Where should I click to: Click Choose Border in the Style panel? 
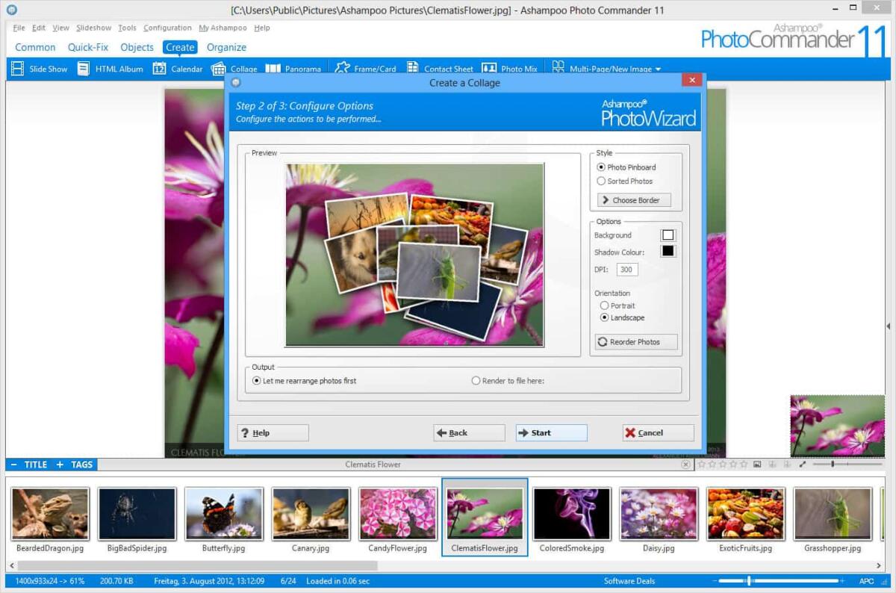(632, 199)
